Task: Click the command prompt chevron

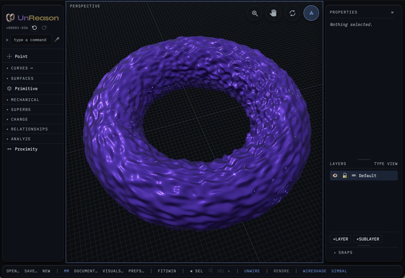Action: click(x=7, y=40)
